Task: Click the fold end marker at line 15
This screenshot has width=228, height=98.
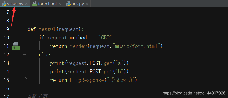Action: 25,80
